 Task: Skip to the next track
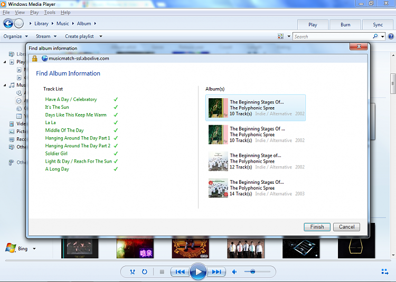pos(216,272)
